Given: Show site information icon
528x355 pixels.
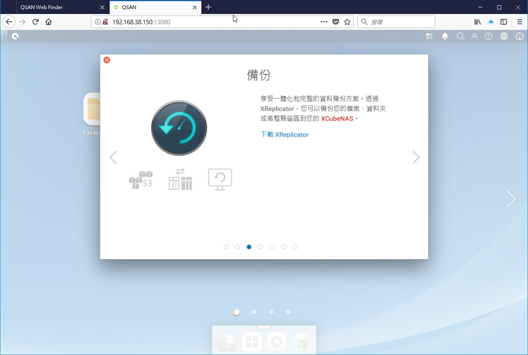Looking at the screenshot, I should 98,22.
